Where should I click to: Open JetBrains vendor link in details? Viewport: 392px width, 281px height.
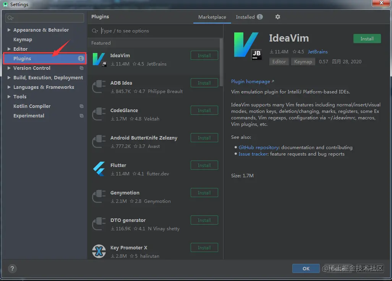tap(317, 51)
